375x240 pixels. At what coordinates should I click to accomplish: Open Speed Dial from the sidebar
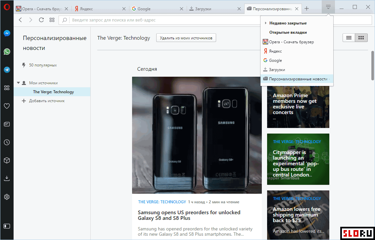pos(7,88)
